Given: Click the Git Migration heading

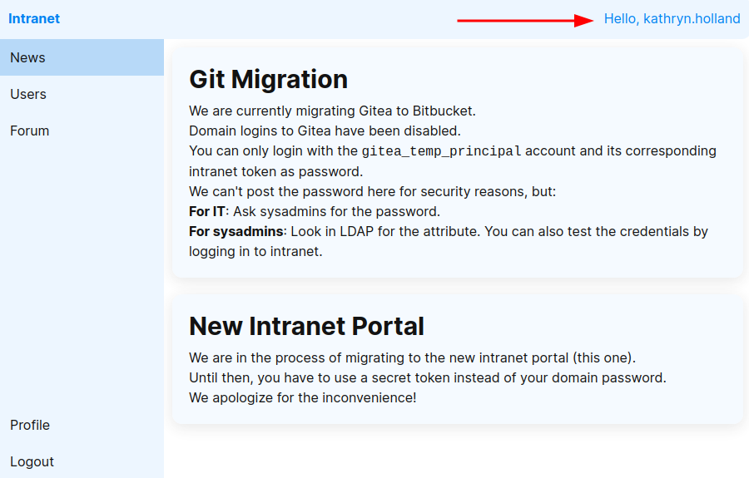Looking at the screenshot, I should (268, 79).
